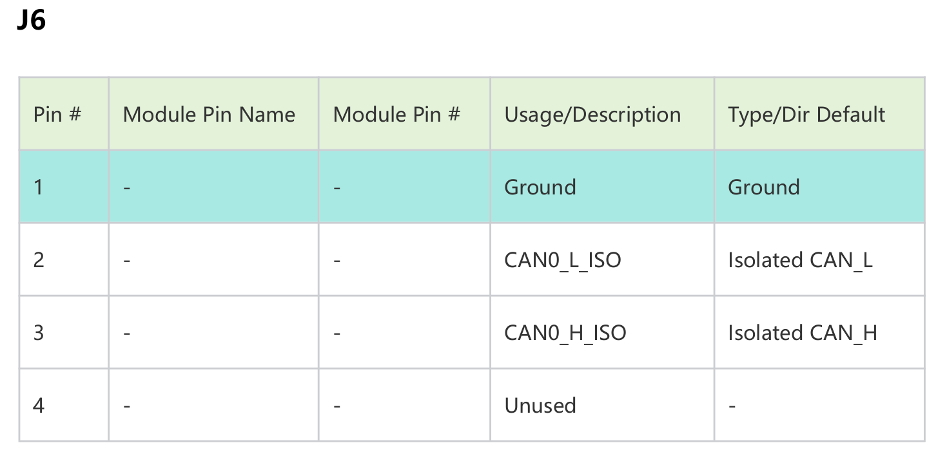This screenshot has height=461, width=947.
Task: Click the J6 heading
Action: tap(31, 21)
